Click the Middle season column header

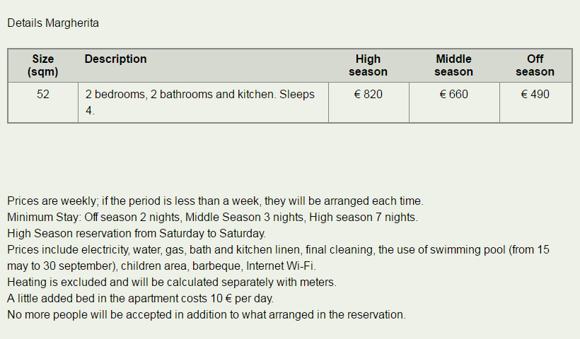pos(453,66)
